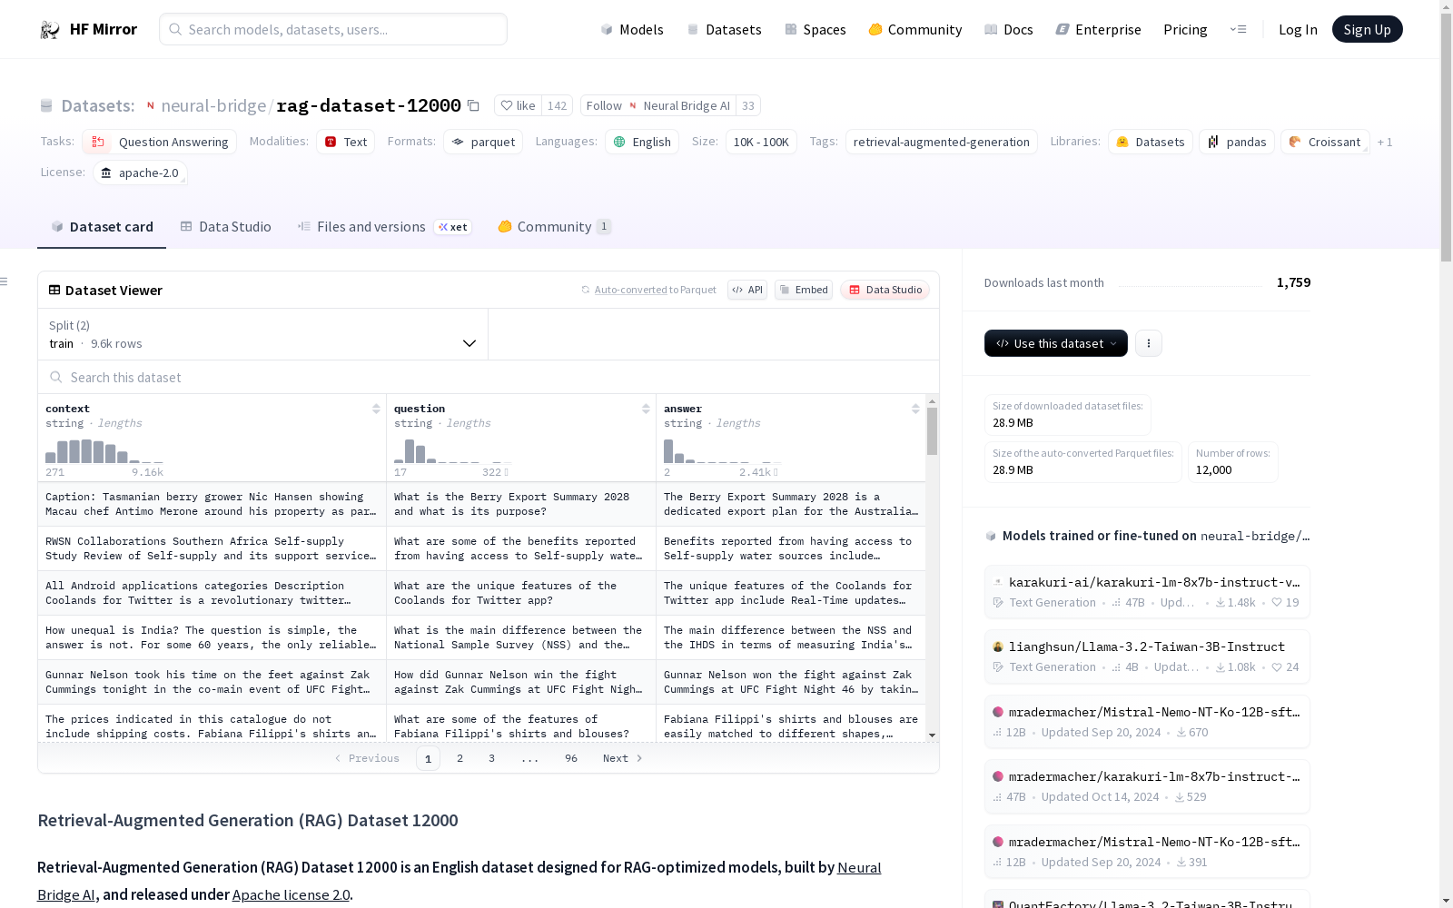
Task: Click the Text modality tag
Action: tap(346, 142)
